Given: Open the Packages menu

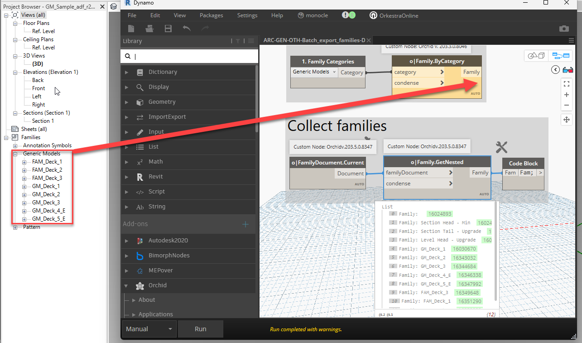Looking at the screenshot, I should [212, 15].
